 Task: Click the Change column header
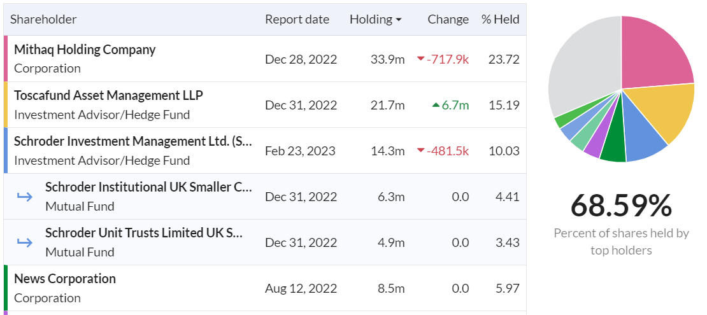[448, 19]
